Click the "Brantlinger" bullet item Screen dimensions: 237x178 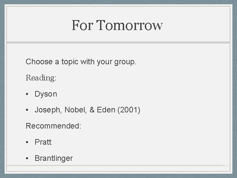coord(54,158)
